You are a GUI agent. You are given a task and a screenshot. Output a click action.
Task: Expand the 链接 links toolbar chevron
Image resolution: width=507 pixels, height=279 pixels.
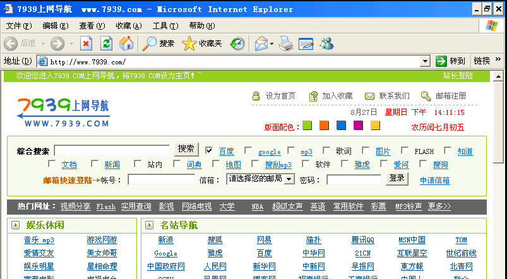pos(498,59)
